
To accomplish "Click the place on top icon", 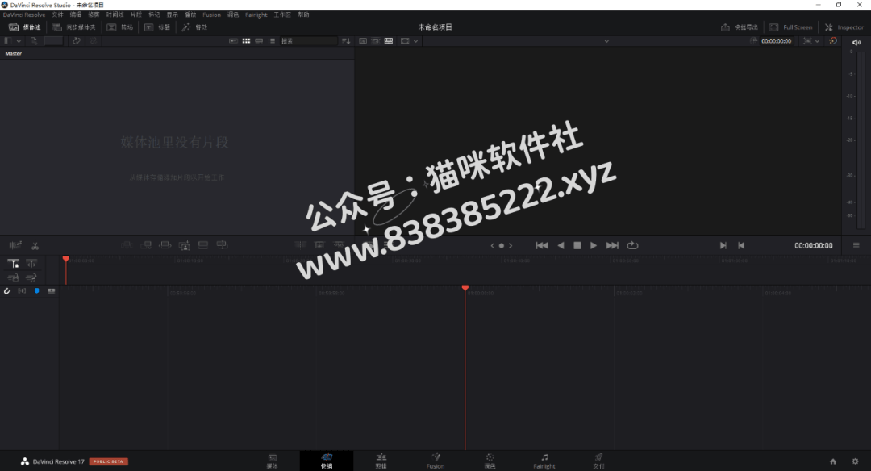I will [203, 245].
